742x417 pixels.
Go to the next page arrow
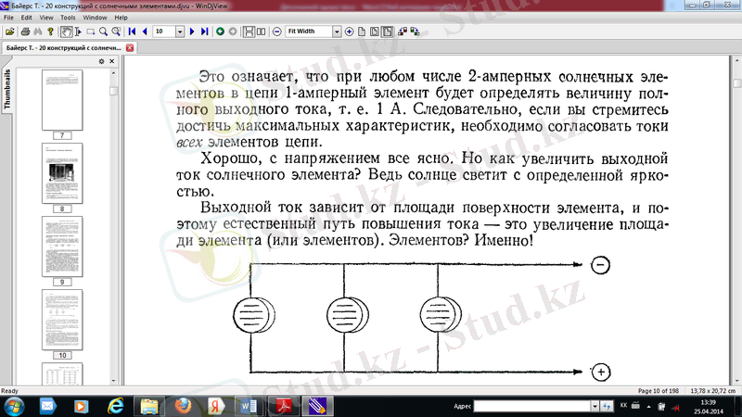point(192,31)
